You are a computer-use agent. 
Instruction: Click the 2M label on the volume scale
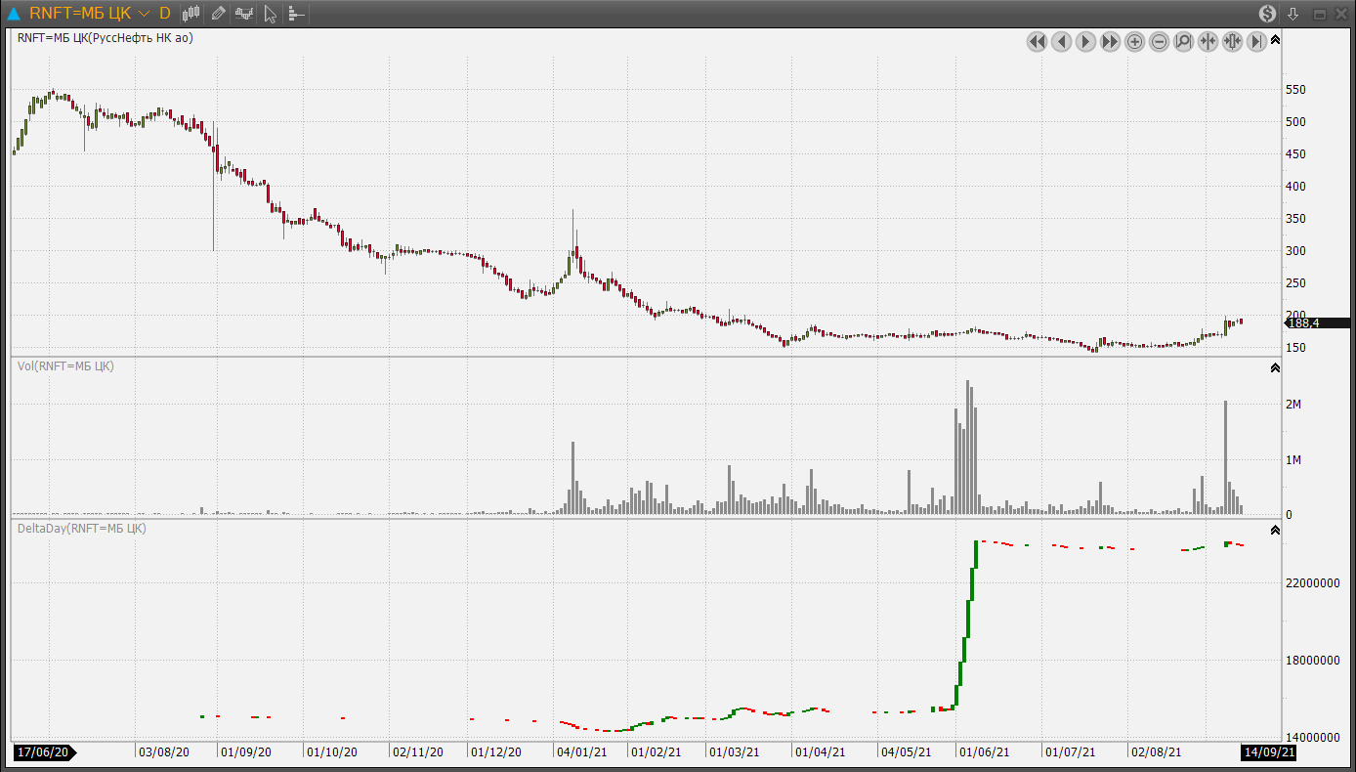(x=1293, y=405)
